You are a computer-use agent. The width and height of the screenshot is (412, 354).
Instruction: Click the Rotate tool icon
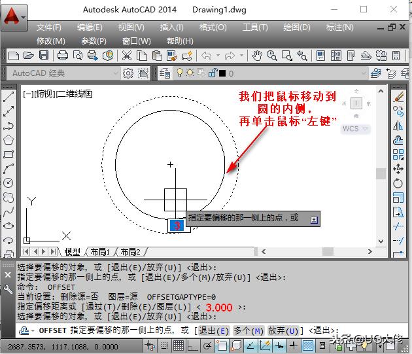(x=398, y=184)
